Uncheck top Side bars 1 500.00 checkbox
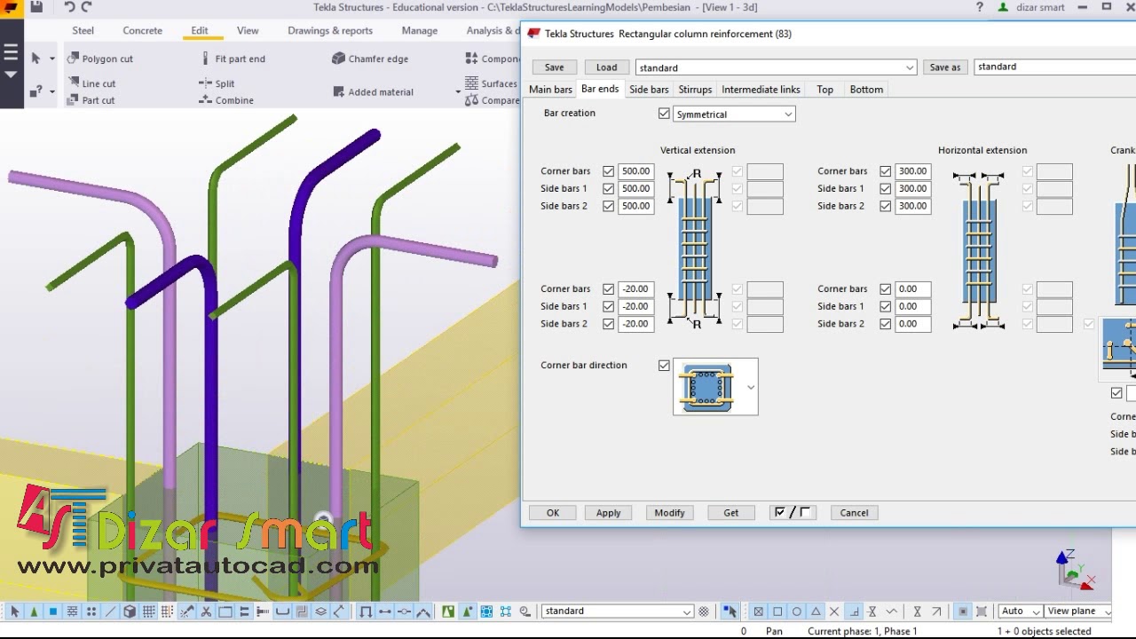Viewport: 1136px width, 639px height. click(608, 188)
